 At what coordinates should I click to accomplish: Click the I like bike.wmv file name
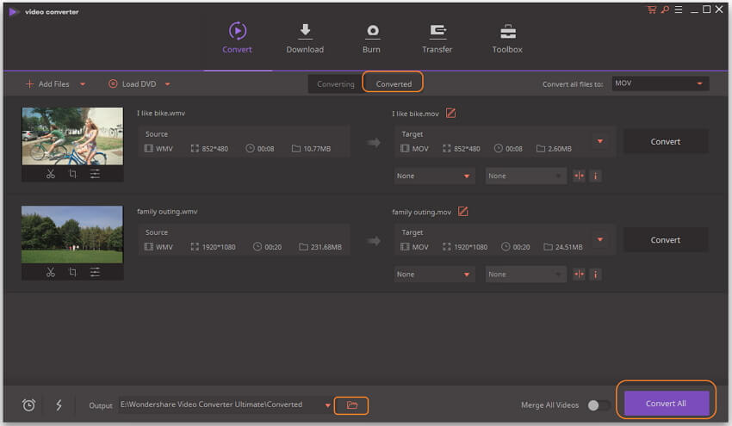pos(161,114)
